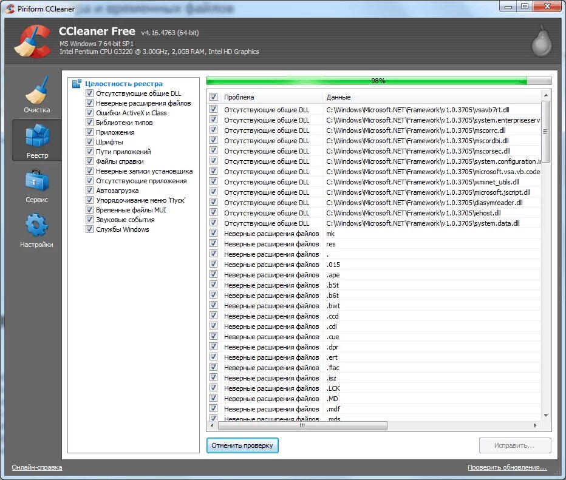Image resolution: width=566 pixels, height=480 pixels.
Task: Click Отменить проверку button
Action: pyautogui.click(x=242, y=445)
